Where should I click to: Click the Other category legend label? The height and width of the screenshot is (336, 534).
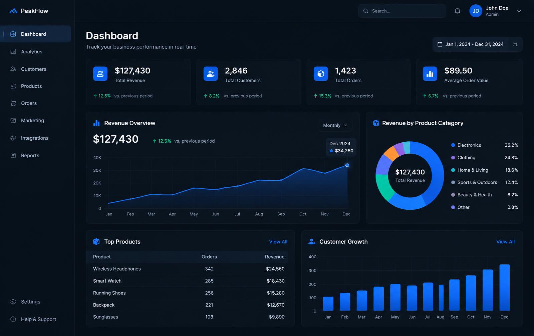(464, 207)
